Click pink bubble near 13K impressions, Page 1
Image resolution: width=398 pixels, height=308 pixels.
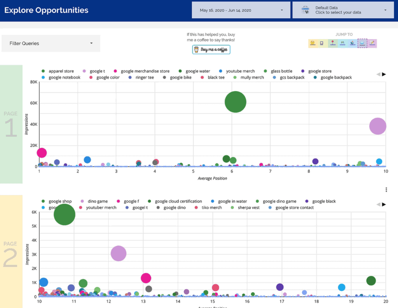(x=42, y=153)
